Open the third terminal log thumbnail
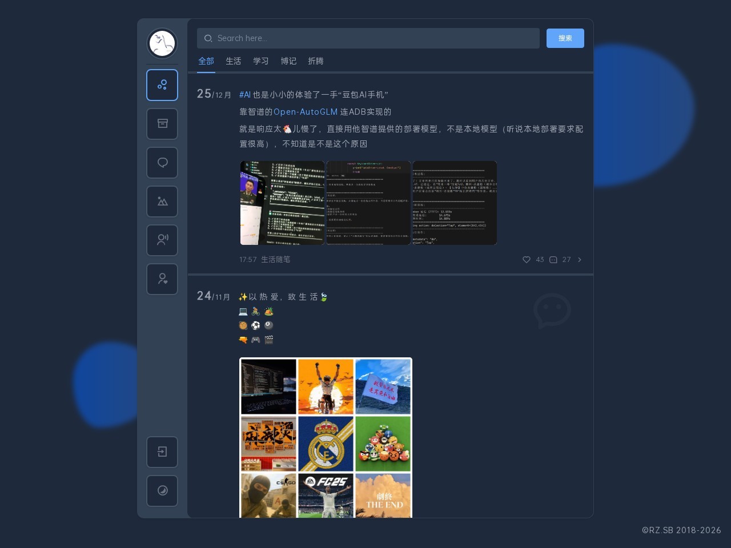 click(x=455, y=203)
